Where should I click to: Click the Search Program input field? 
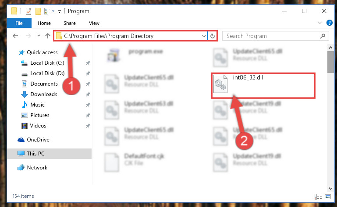pyautogui.click(x=275, y=36)
